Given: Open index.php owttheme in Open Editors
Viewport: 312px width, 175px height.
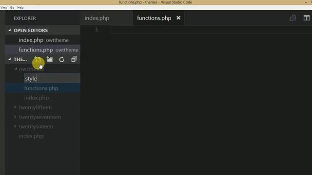Looking at the screenshot, I should 42,40.
